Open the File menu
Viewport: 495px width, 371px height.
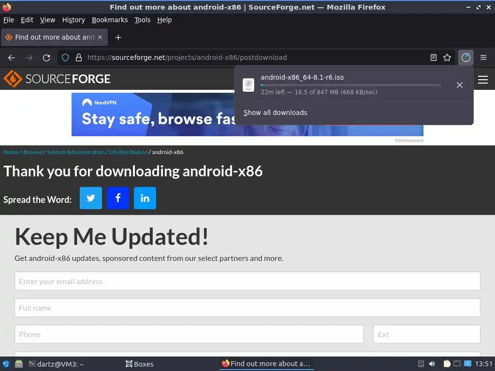pos(9,20)
